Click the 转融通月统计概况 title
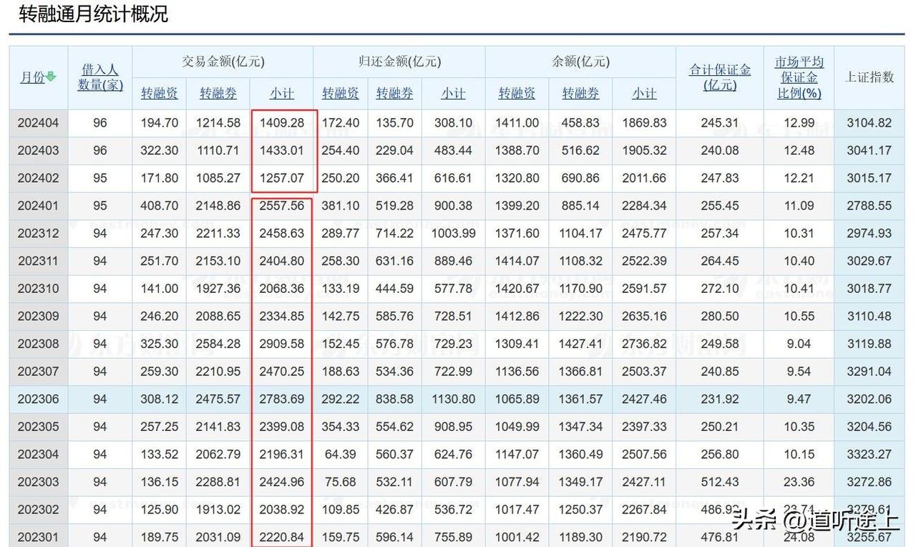Viewport: 916px width, 547px height. [x=94, y=14]
